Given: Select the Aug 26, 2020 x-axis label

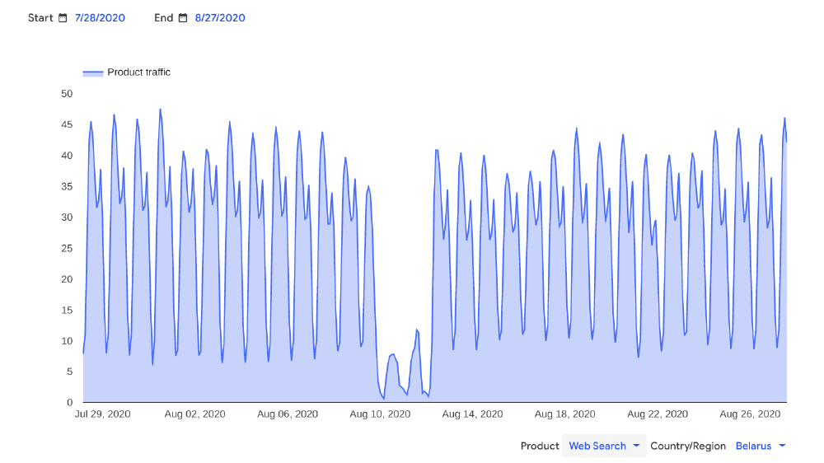Looking at the screenshot, I should coord(750,414).
